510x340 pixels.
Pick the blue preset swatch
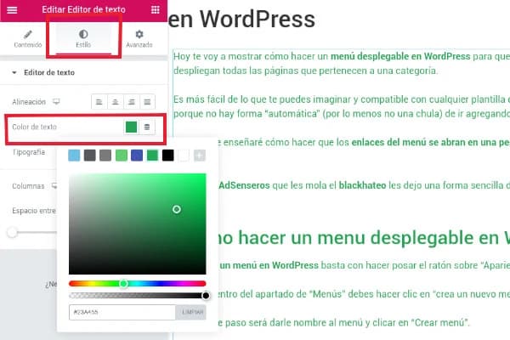point(137,156)
